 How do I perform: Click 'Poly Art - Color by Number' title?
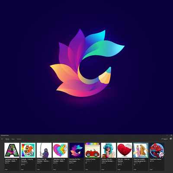tap(124, 160)
